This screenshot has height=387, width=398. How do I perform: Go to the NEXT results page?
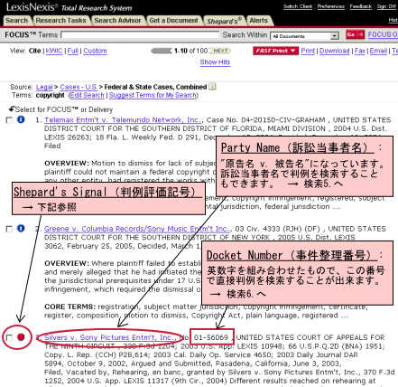(x=220, y=51)
